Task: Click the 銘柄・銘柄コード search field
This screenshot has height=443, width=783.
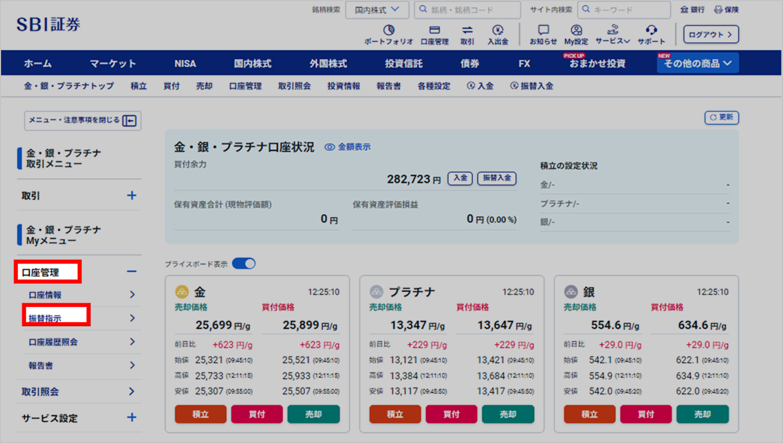Action: point(467,10)
